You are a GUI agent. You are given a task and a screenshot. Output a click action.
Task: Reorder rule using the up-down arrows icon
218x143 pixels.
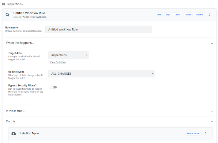(x=210, y=15)
